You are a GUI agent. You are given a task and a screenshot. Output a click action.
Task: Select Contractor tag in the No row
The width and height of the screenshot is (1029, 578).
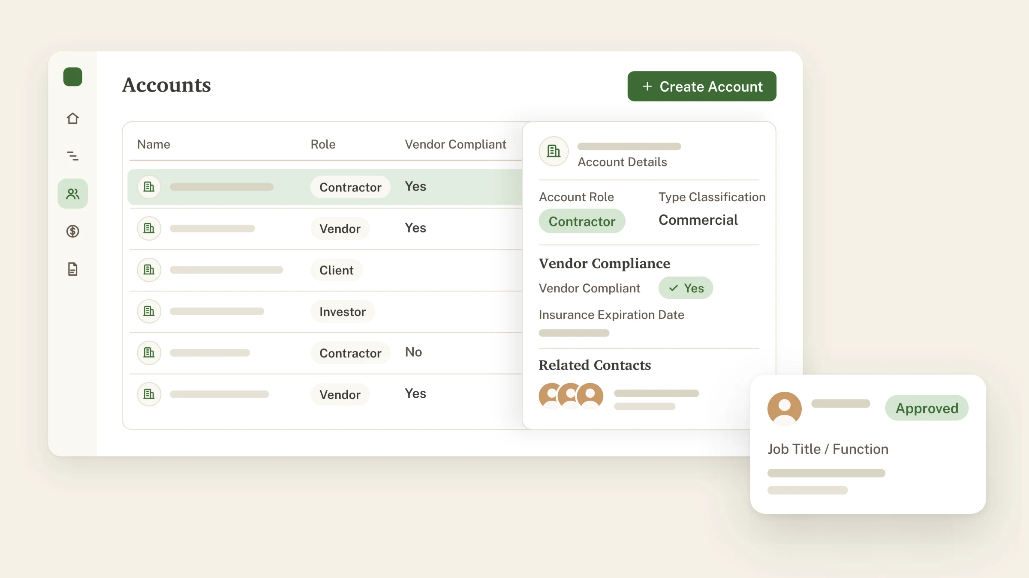(x=350, y=353)
